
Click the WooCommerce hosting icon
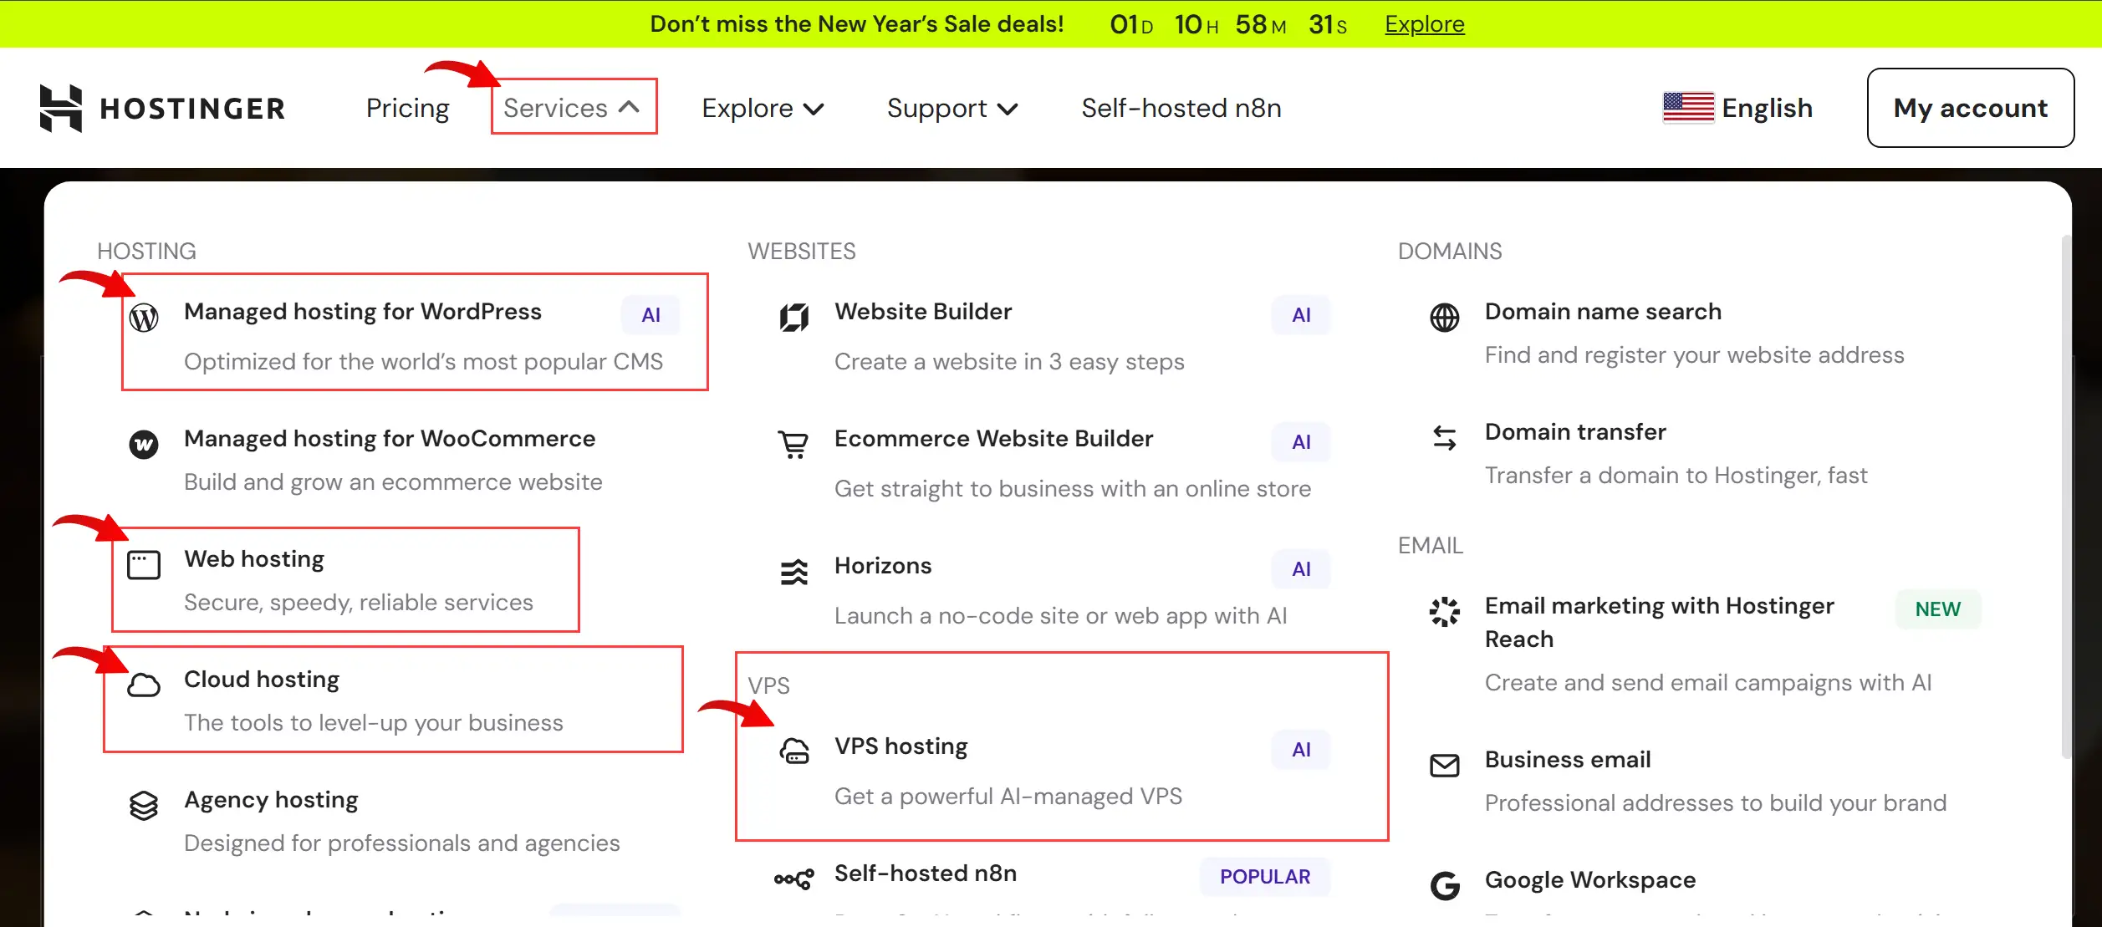145,446
